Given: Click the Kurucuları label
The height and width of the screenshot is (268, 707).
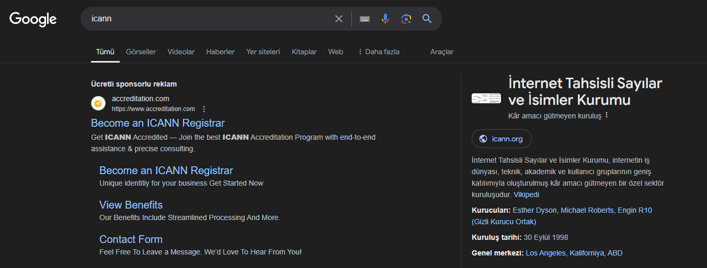Looking at the screenshot, I should (491, 210).
